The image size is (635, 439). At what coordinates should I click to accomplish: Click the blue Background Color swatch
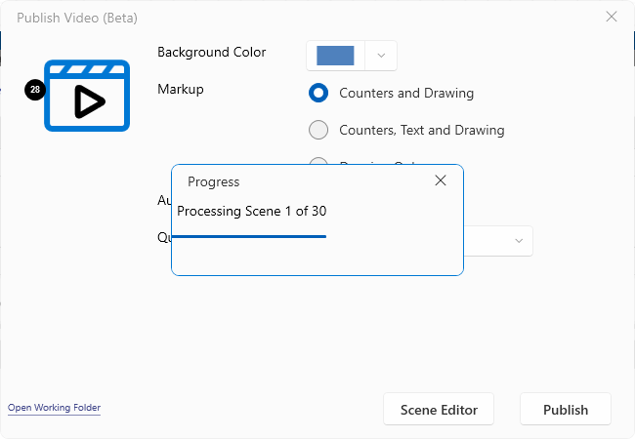coord(335,56)
